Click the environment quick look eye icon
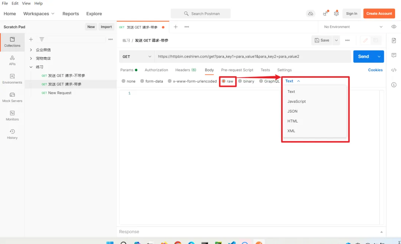401x244 pixels. point(394,27)
